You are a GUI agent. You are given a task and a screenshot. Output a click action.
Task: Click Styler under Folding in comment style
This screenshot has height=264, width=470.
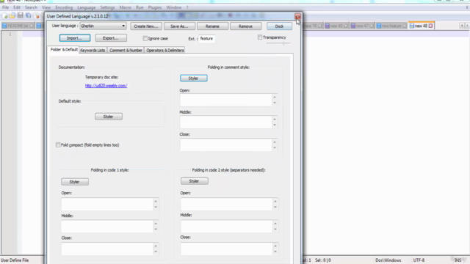193,78
